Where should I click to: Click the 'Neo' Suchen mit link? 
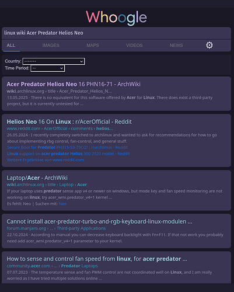tap(62, 204)
